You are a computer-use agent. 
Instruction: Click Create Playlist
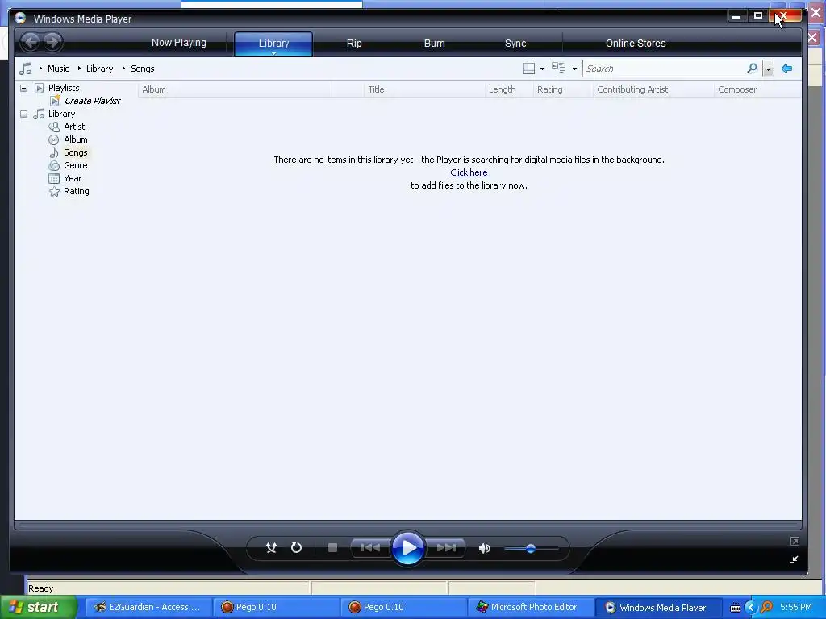click(x=92, y=101)
